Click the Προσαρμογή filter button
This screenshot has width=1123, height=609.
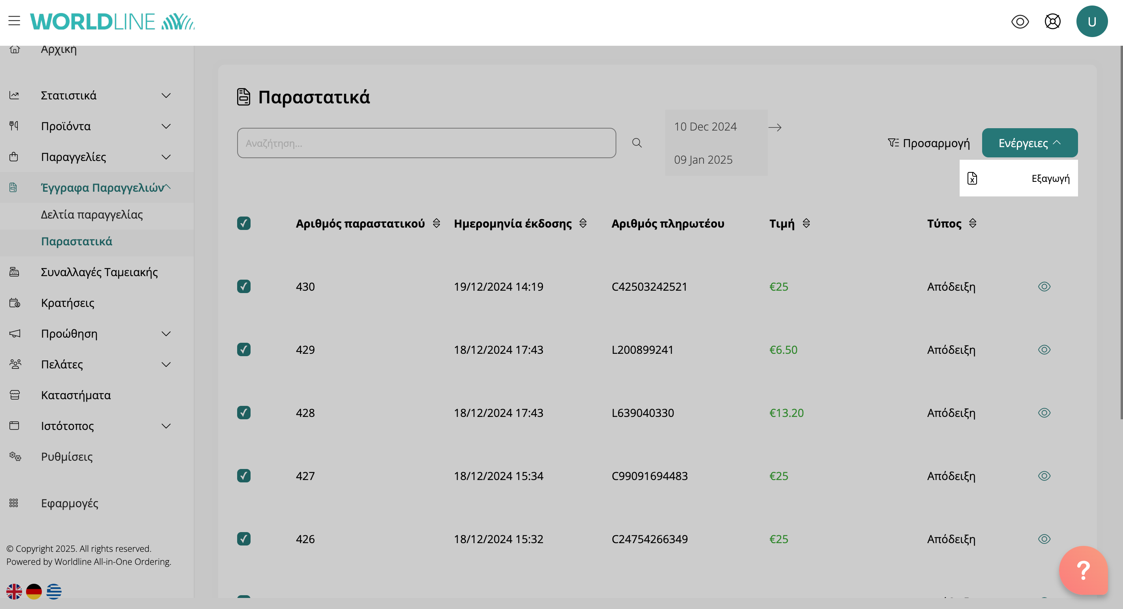tap(928, 143)
